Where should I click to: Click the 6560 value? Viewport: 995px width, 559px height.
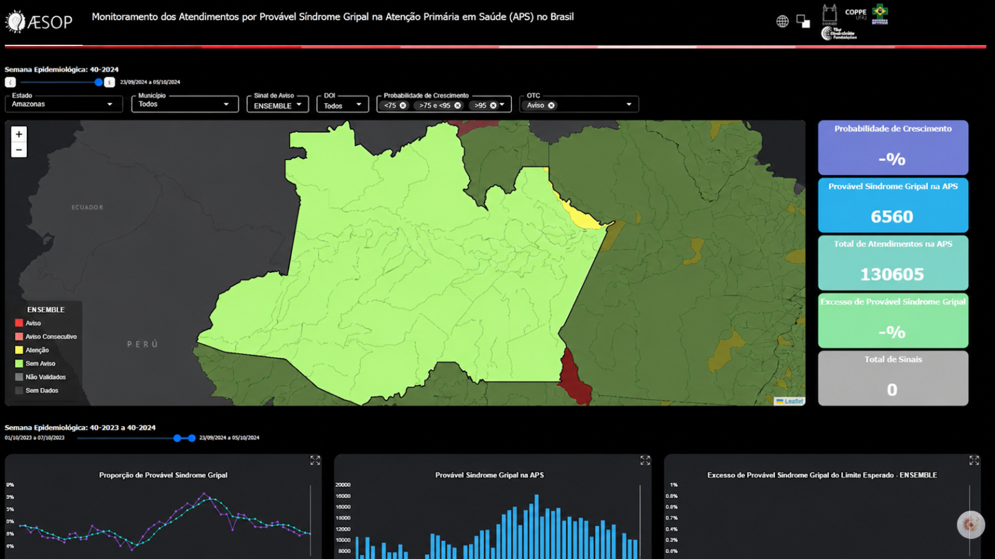(x=892, y=217)
